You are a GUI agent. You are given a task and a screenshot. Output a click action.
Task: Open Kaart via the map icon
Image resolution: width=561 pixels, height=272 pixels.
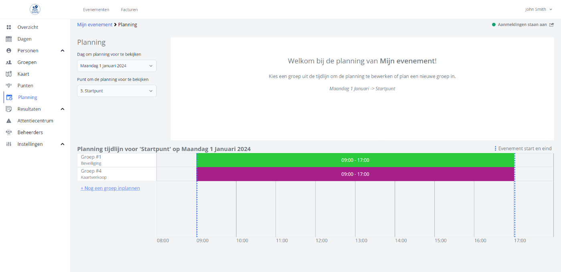9,74
